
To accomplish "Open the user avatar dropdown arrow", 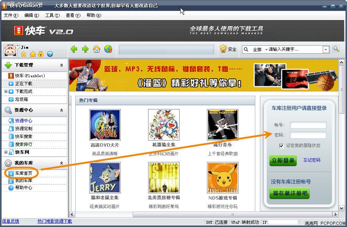I will [18, 45].
